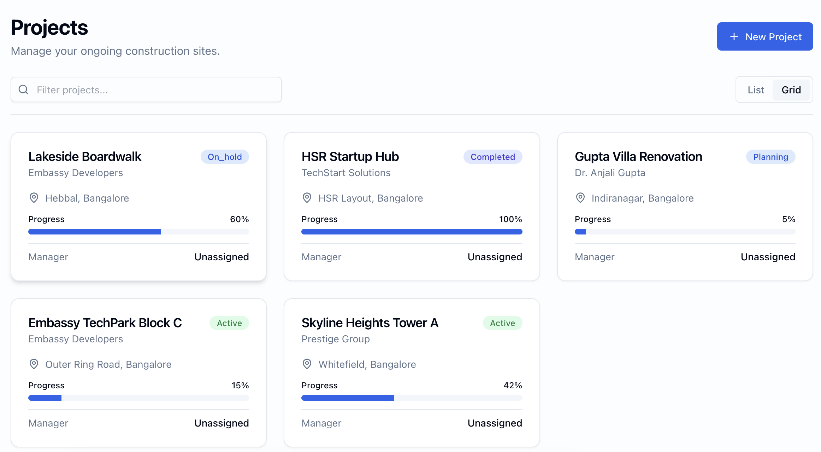Click Whitefield location pin icon
This screenshot has width=821, height=452.
pyautogui.click(x=307, y=364)
